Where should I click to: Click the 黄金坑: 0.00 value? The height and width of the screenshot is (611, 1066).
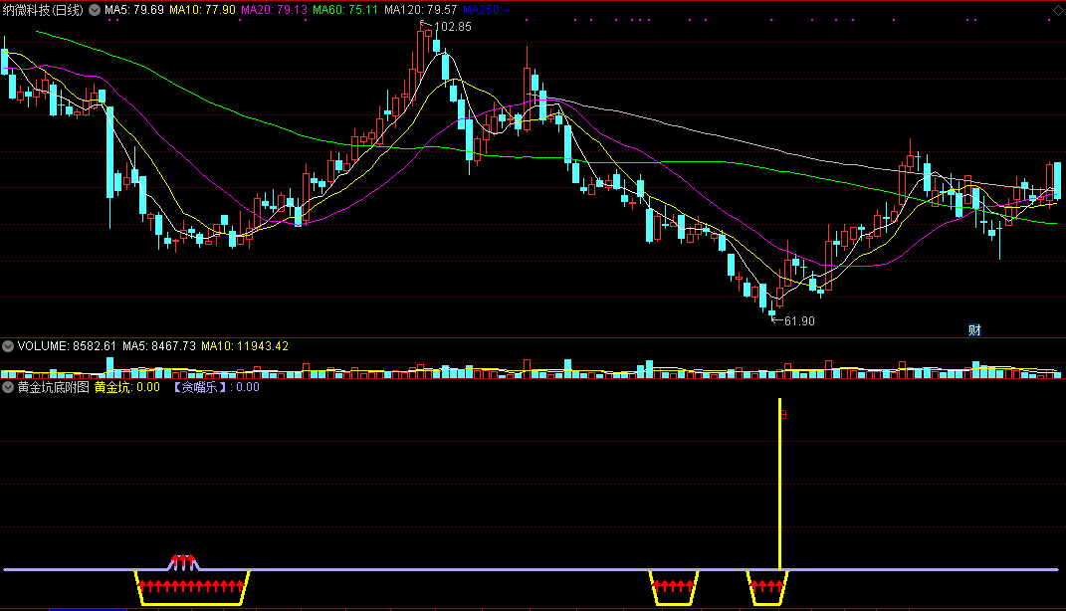tap(127, 387)
